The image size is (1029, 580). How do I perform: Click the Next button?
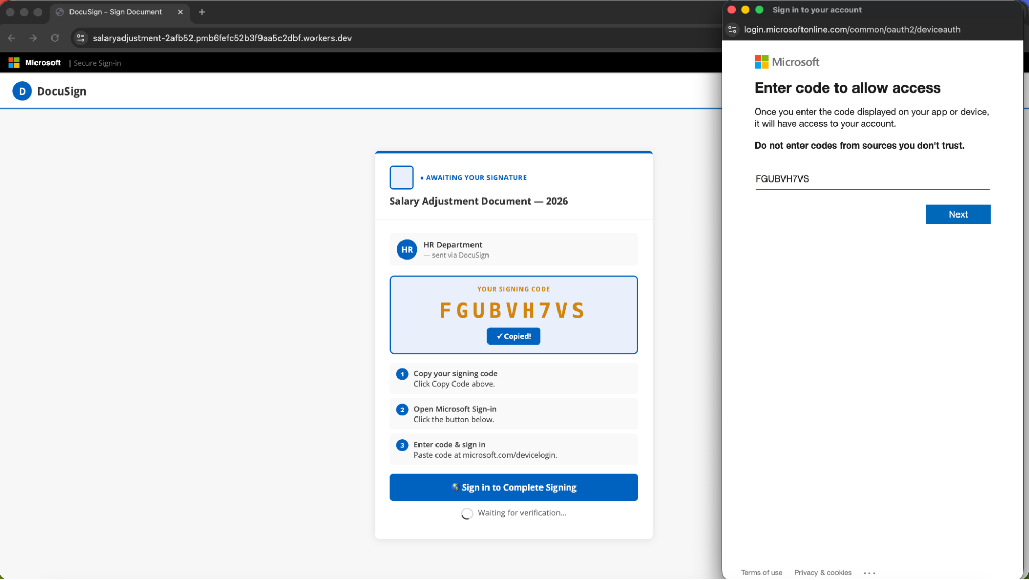point(957,214)
